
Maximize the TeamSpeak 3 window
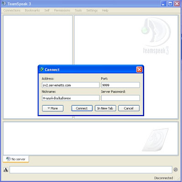(170, 4)
